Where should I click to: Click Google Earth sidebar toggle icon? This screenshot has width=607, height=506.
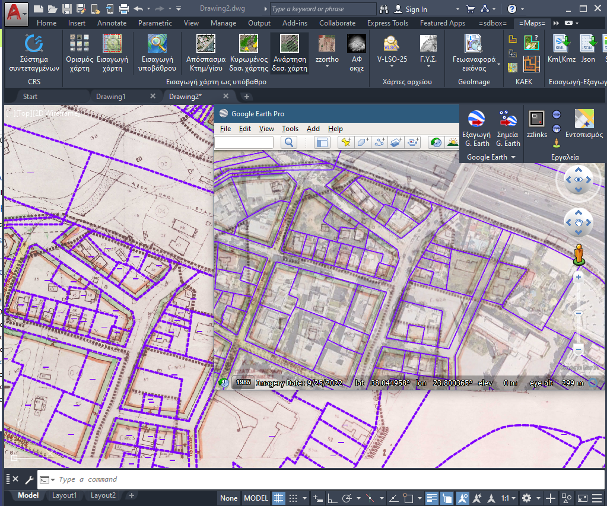(x=322, y=142)
